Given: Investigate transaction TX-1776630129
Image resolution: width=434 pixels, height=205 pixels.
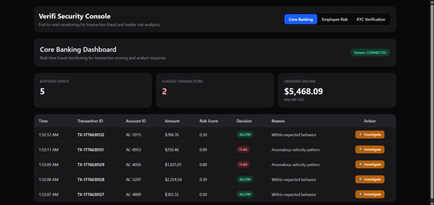Looking at the screenshot, I should 370,164.
